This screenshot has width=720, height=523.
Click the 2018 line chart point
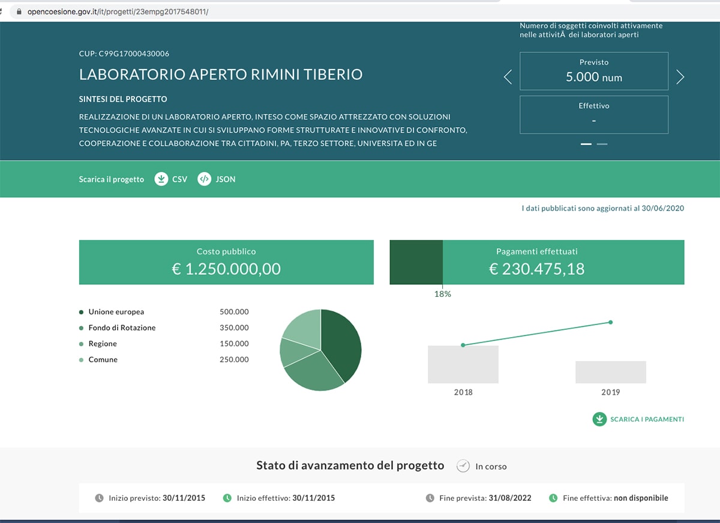[463, 345]
